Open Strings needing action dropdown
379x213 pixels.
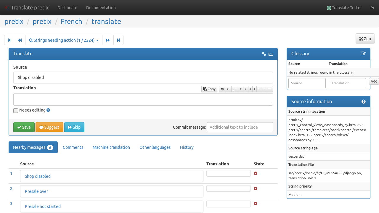click(x=64, y=40)
